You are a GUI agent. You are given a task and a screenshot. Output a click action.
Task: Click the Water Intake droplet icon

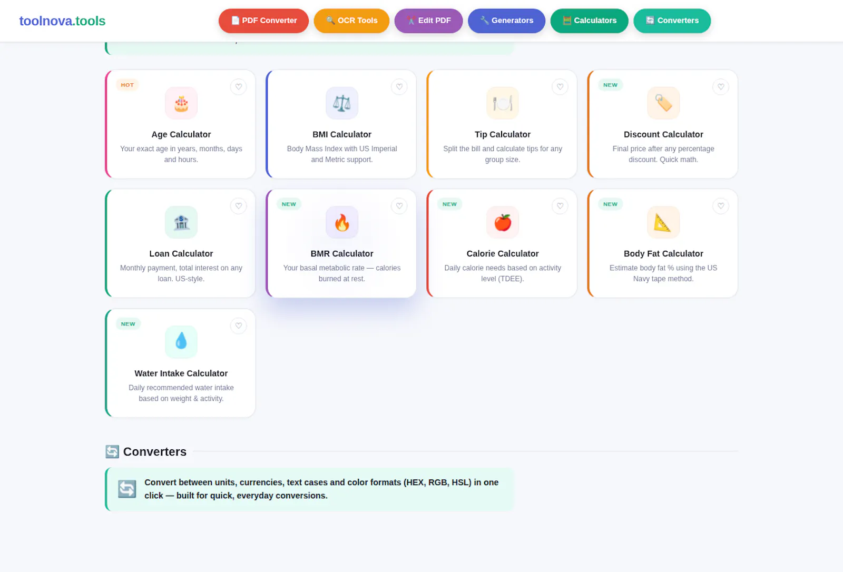click(x=181, y=342)
